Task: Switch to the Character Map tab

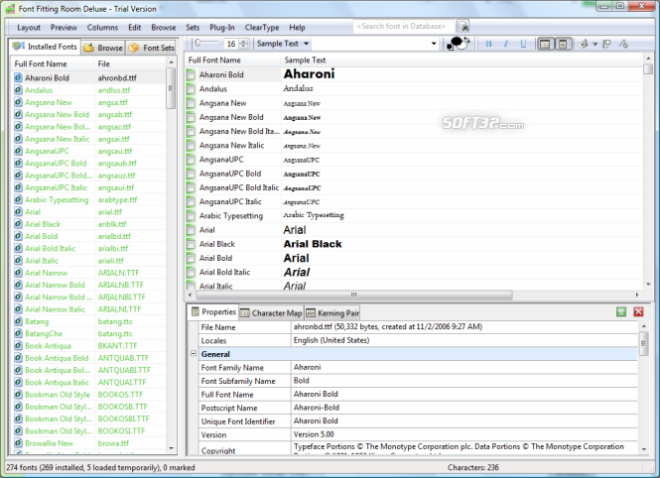Action: point(272,313)
